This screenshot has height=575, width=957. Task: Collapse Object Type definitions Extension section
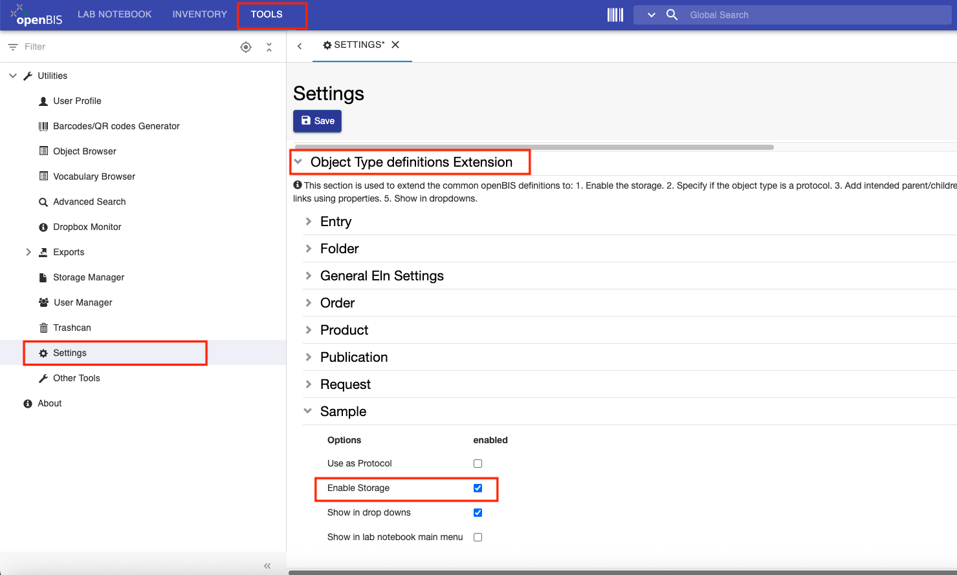298,162
